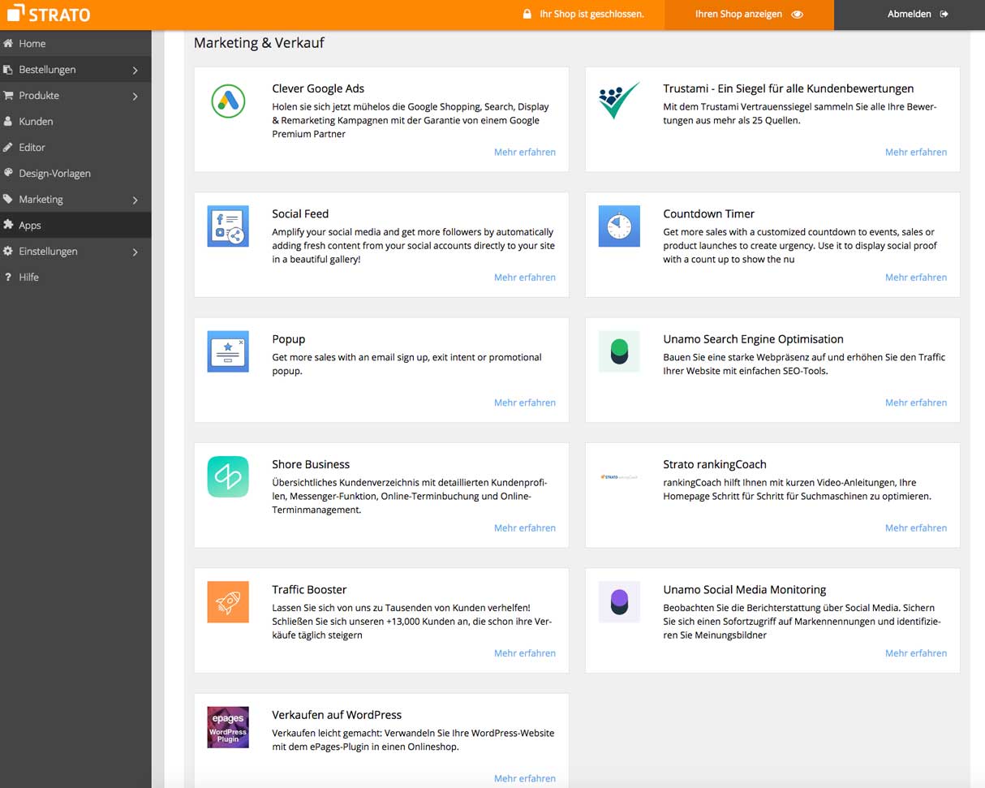Click the Clever Google Ads app icon

tap(228, 101)
